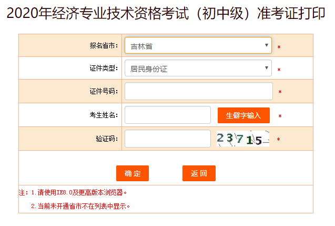This screenshot has height=226, width=335.
Task: Click the note about 未开通省市
Action: (x=80, y=207)
